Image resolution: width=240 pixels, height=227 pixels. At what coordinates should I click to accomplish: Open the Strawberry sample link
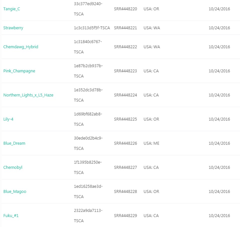pyautogui.click(x=13, y=28)
